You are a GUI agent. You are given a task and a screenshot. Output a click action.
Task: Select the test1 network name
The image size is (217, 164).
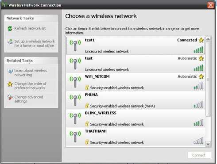tap(89, 40)
